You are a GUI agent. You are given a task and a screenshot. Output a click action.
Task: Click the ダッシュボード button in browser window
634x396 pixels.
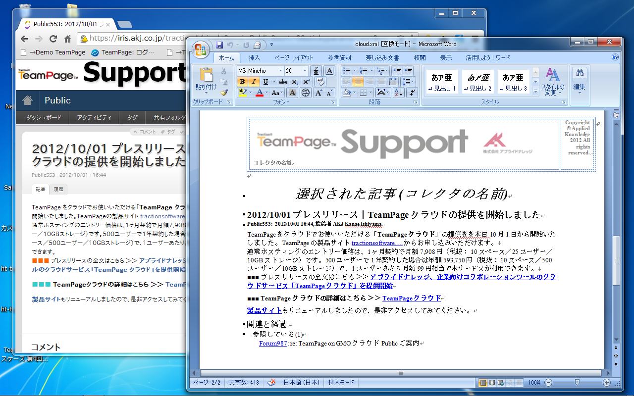click(44, 117)
